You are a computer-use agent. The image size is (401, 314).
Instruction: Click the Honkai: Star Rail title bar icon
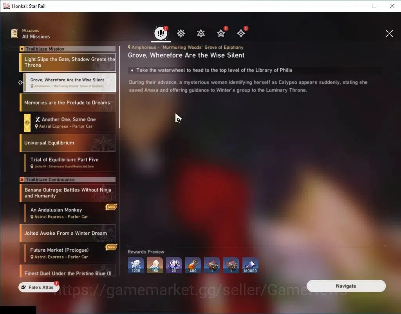(6, 6)
